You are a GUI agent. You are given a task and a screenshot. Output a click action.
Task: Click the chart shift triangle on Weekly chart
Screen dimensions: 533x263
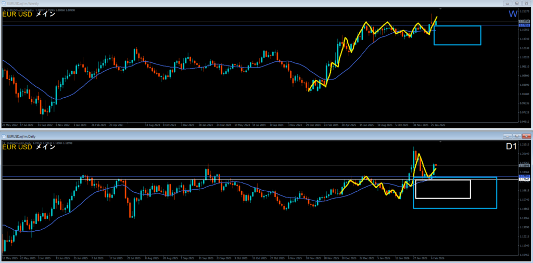(440, 9)
